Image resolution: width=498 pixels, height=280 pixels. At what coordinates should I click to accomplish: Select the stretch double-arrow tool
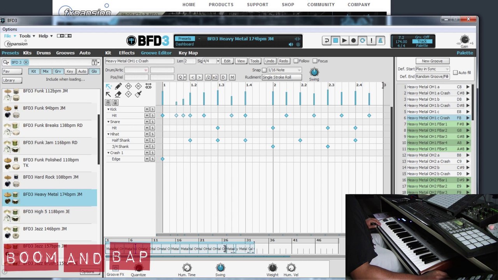click(148, 86)
